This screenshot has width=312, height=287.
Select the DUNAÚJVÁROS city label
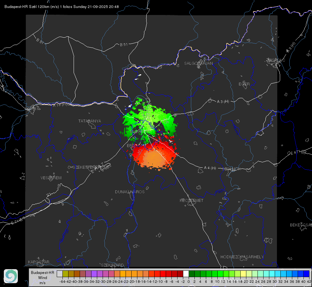tap(130, 192)
